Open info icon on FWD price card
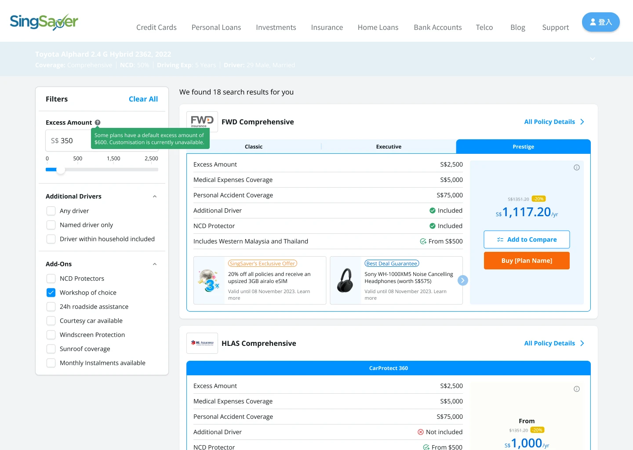This screenshot has width=633, height=450. 577,167
